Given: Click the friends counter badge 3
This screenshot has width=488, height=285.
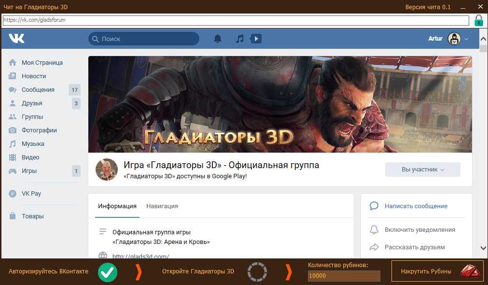Looking at the screenshot, I should [76, 103].
